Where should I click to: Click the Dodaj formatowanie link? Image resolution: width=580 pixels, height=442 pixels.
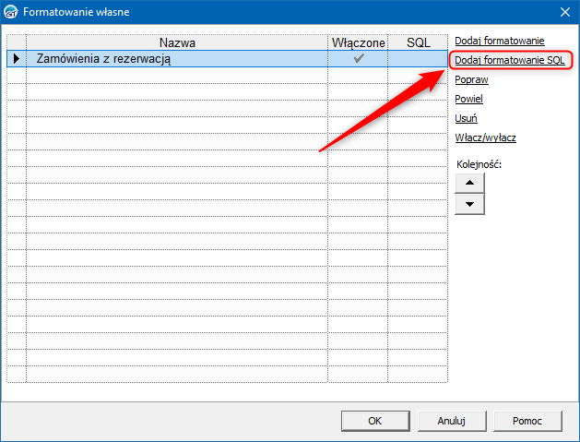pyautogui.click(x=500, y=41)
